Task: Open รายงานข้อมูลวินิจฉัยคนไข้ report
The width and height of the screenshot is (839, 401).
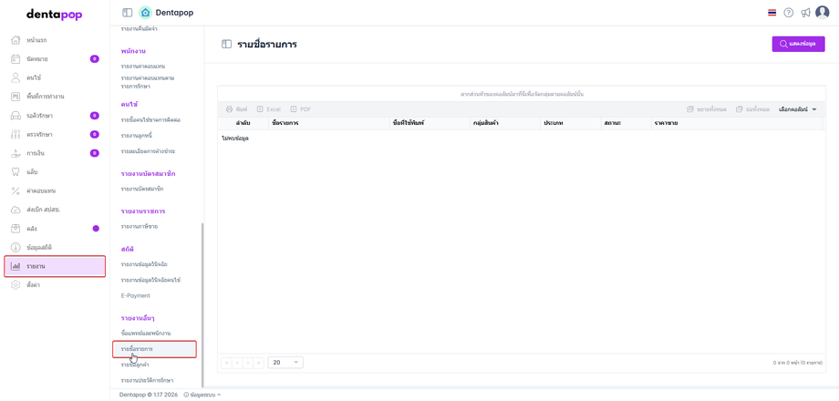Action: [150, 280]
